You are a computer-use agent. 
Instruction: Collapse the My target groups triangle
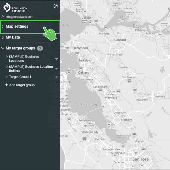coord(3,48)
